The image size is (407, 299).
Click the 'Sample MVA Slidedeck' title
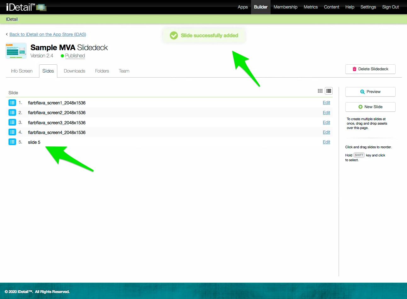tap(69, 48)
